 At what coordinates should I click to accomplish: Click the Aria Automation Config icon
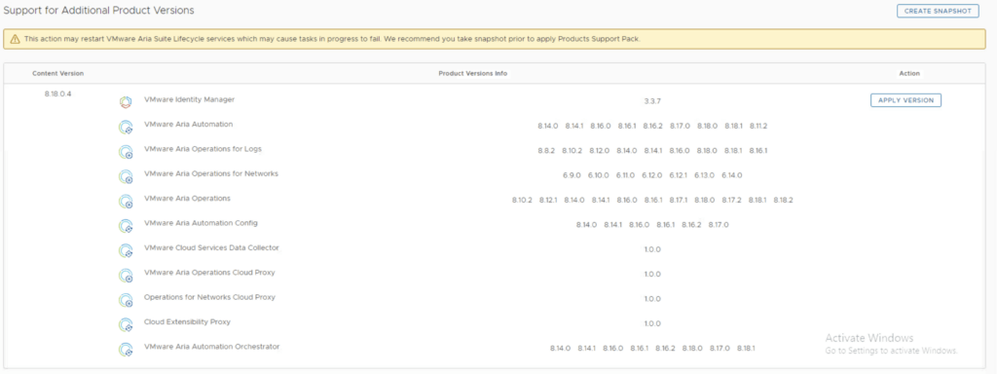coord(126,226)
